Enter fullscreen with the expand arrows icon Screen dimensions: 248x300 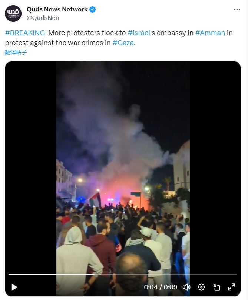tap(232, 287)
